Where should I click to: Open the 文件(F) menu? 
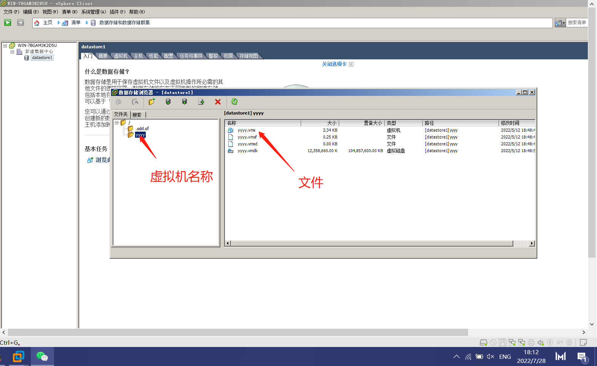pos(11,12)
